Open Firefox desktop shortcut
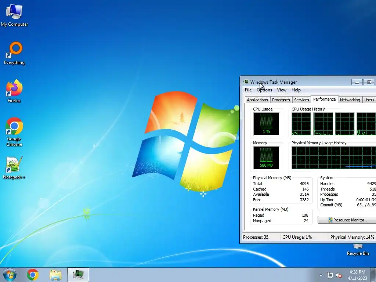376x282 pixels. click(x=14, y=91)
